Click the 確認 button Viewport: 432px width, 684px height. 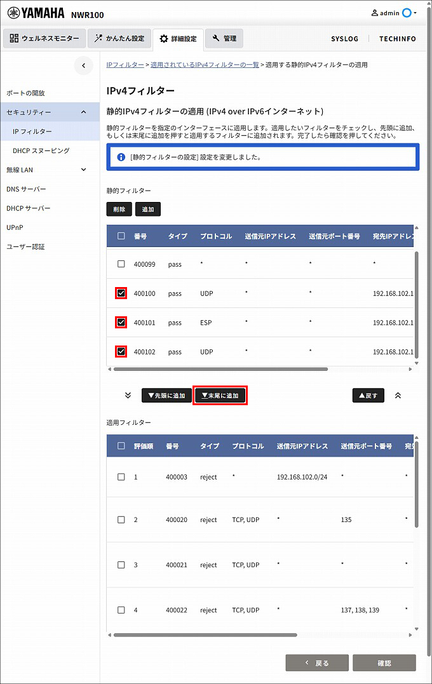pyautogui.click(x=384, y=662)
